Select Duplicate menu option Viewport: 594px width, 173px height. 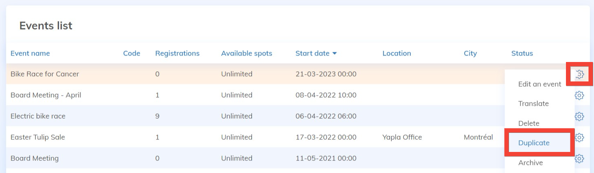(x=534, y=143)
